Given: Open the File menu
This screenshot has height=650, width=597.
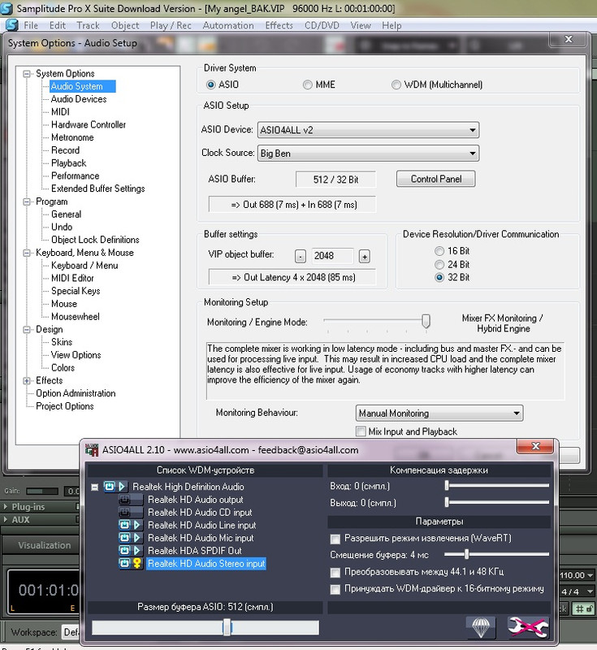Looking at the screenshot, I should coord(31,25).
